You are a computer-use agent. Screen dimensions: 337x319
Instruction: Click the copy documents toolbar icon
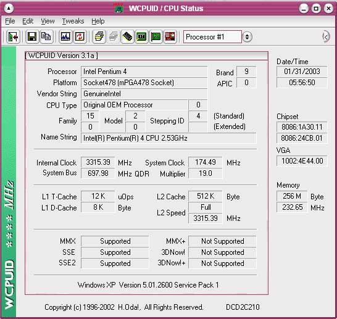(x=46, y=37)
